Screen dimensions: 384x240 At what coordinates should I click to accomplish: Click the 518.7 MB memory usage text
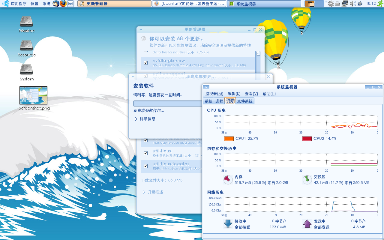coord(261,182)
